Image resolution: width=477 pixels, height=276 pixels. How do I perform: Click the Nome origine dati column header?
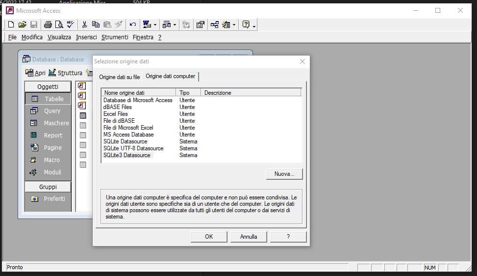(x=138, y=93)
